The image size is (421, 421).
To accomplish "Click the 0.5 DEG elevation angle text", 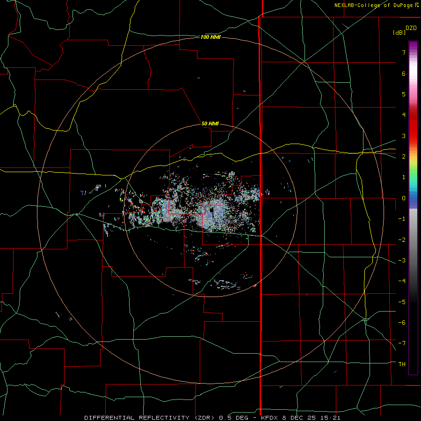I will click(233, 418).
